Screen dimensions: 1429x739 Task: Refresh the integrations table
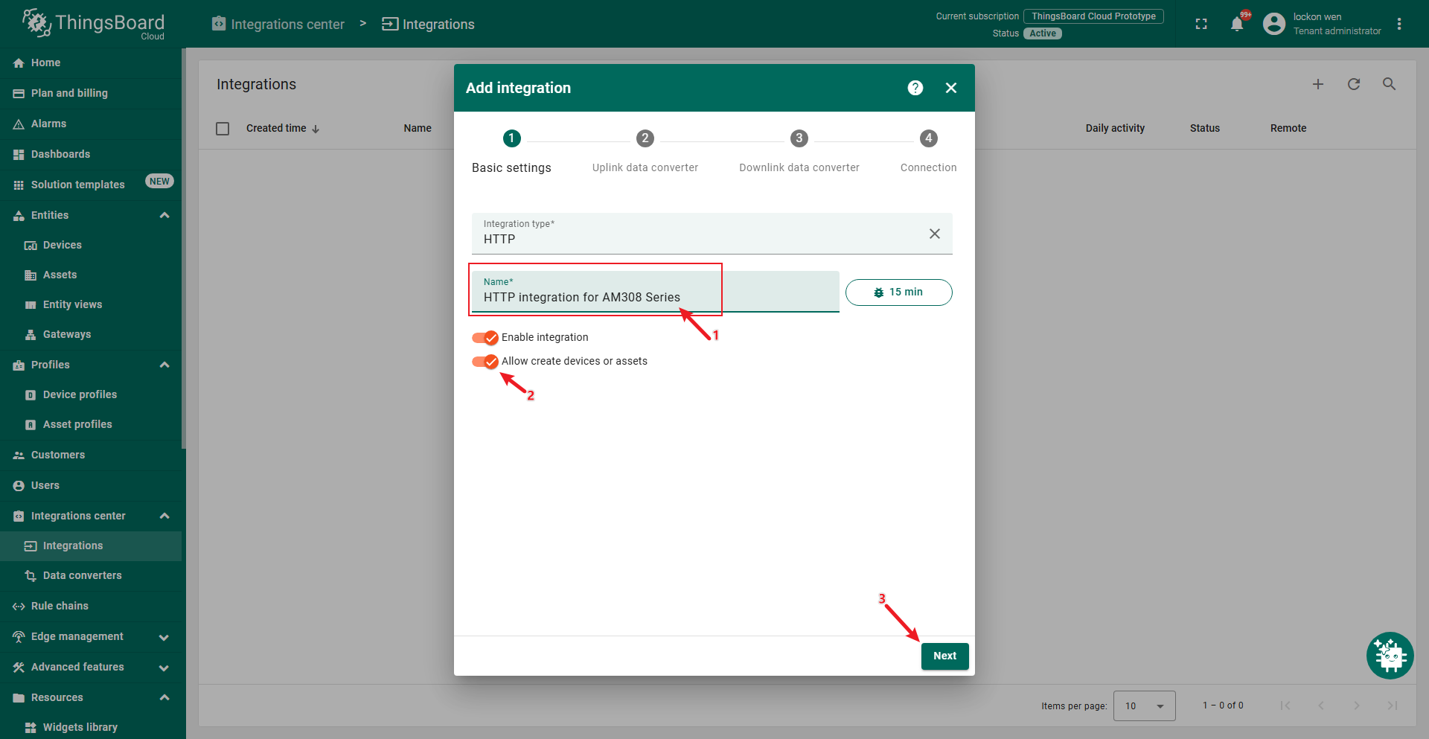(x=1354, y=84)
